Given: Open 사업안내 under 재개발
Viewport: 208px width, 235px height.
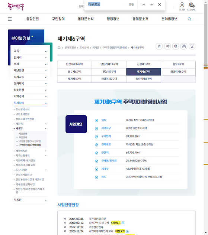Looking at the screenshot, I should click(23, 134).
